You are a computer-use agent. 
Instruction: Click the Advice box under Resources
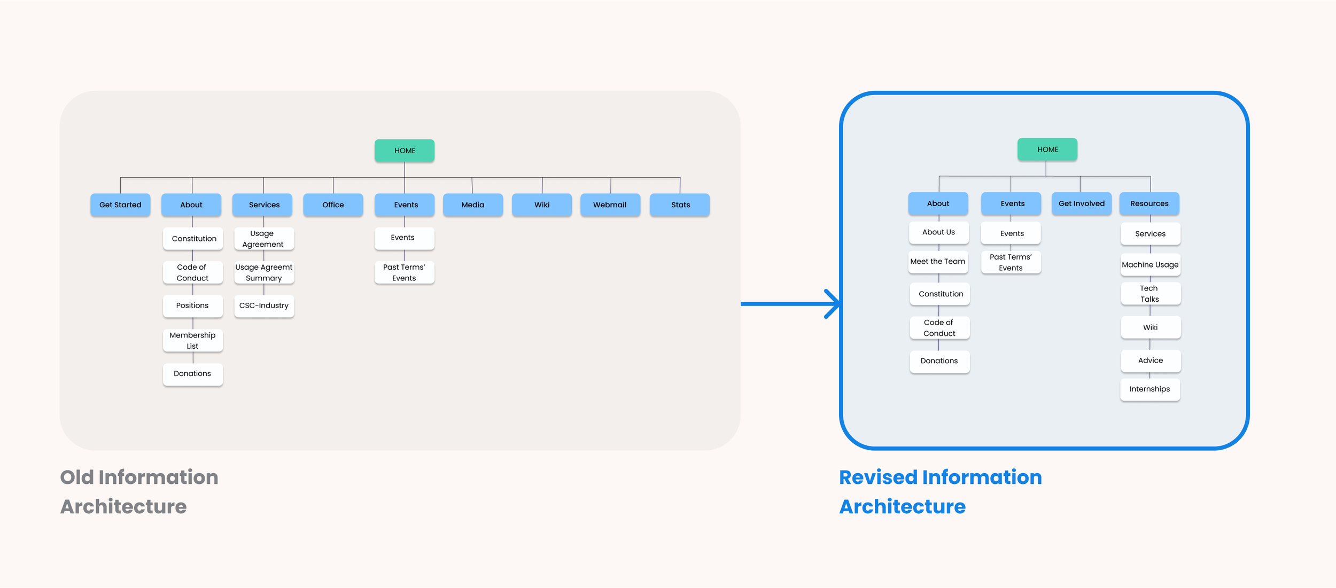click(1150, 360)
